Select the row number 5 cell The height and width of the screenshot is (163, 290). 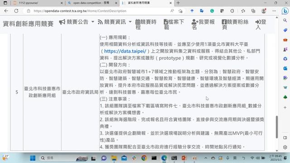point(17,92)
